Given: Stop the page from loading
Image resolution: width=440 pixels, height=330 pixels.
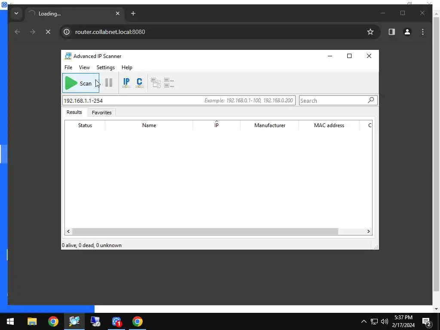Looking at the screenshot, I should 48,32.
